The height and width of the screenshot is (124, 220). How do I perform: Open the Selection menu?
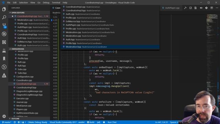click(x=23, y=2)
